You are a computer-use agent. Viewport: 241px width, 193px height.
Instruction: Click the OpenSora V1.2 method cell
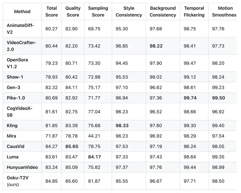(x=17, y=63)
